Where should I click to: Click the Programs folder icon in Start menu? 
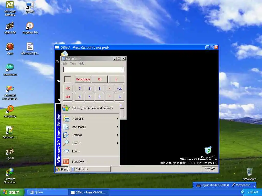tap(66, 119)
